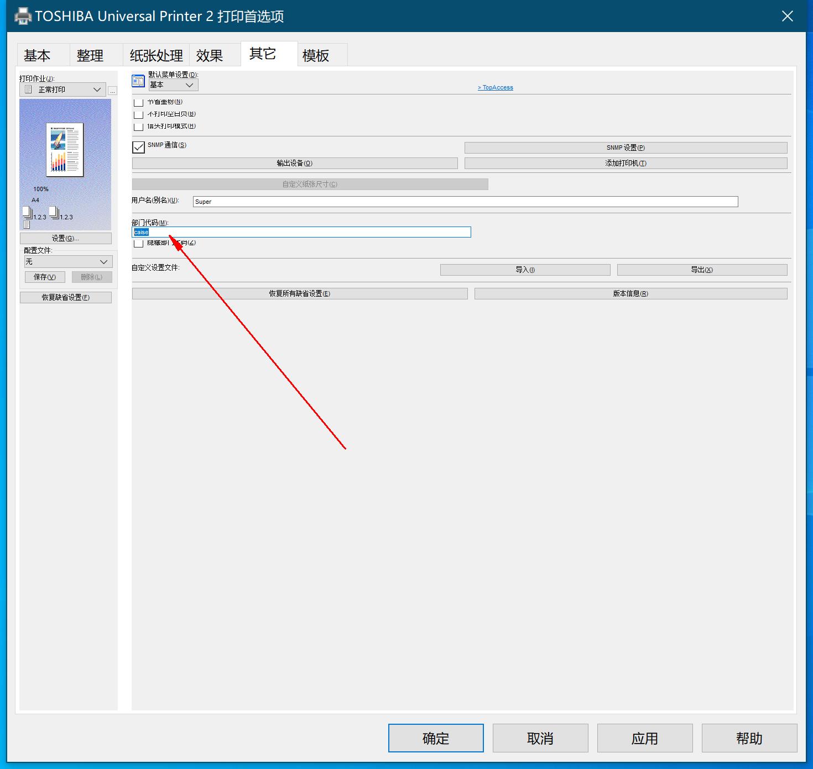Open the TopAccess link

pyautogui.click(x=496, y=87)
